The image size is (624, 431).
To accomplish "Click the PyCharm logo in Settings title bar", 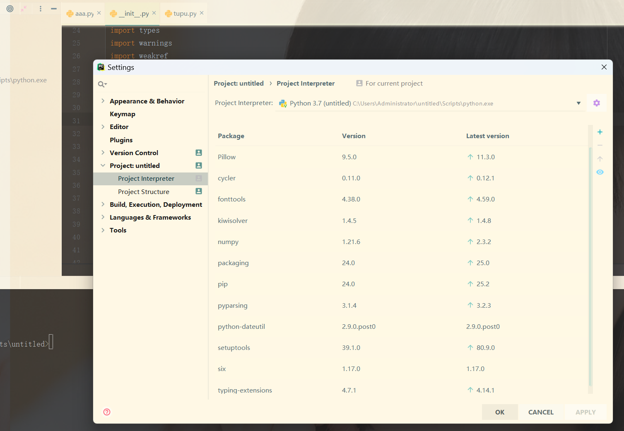I will tap(101, 67).
